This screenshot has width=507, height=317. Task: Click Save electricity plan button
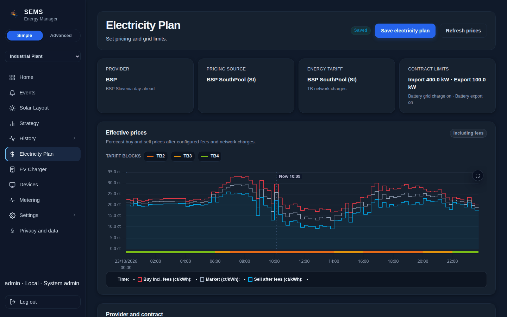click(405, 31)
